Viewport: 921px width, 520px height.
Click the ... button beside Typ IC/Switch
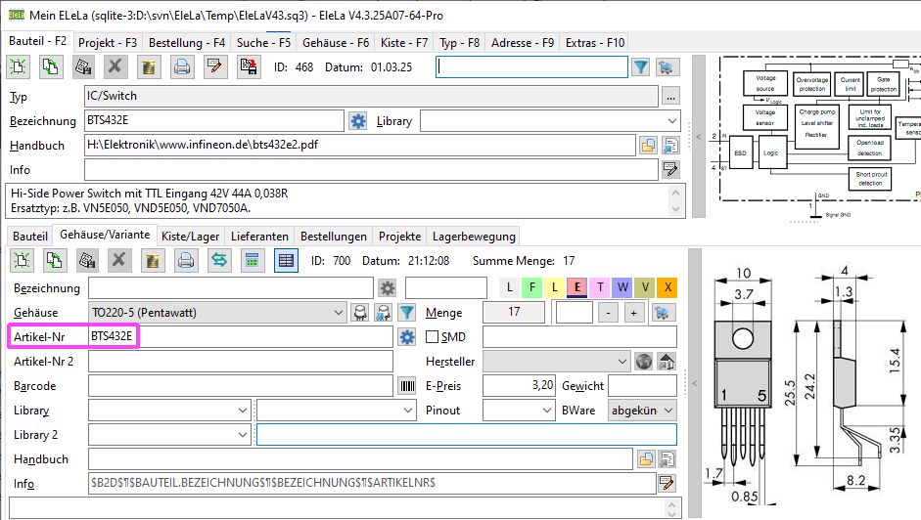pos(670,96)
